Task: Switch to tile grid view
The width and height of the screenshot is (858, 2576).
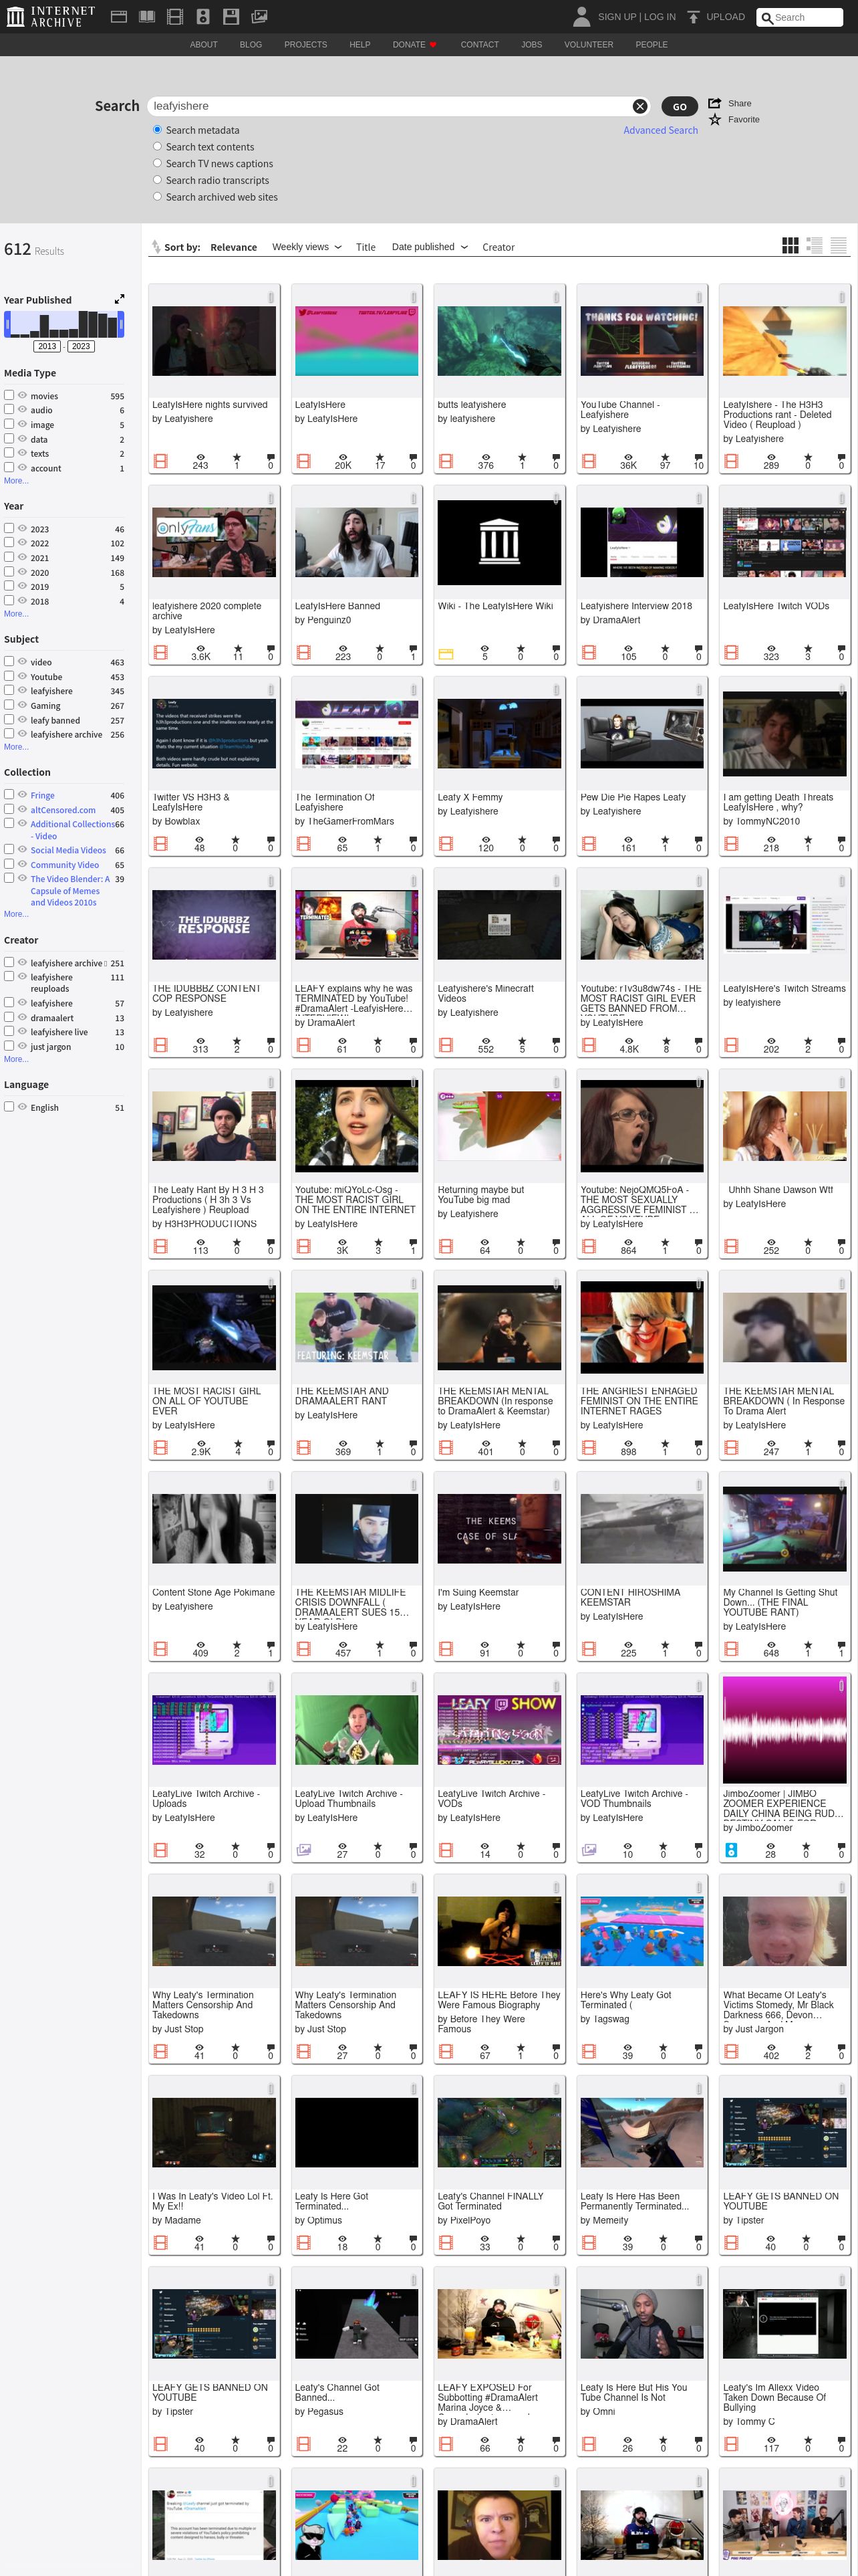Action: pos(790,246)
